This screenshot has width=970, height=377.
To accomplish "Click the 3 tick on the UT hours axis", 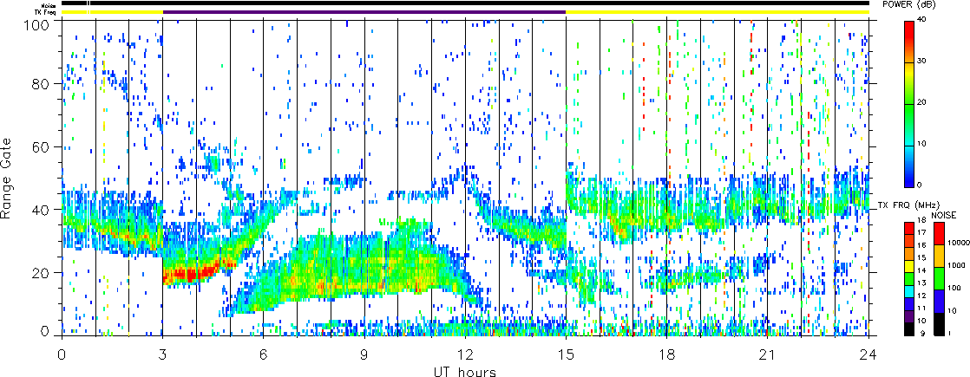I will 162,354.
